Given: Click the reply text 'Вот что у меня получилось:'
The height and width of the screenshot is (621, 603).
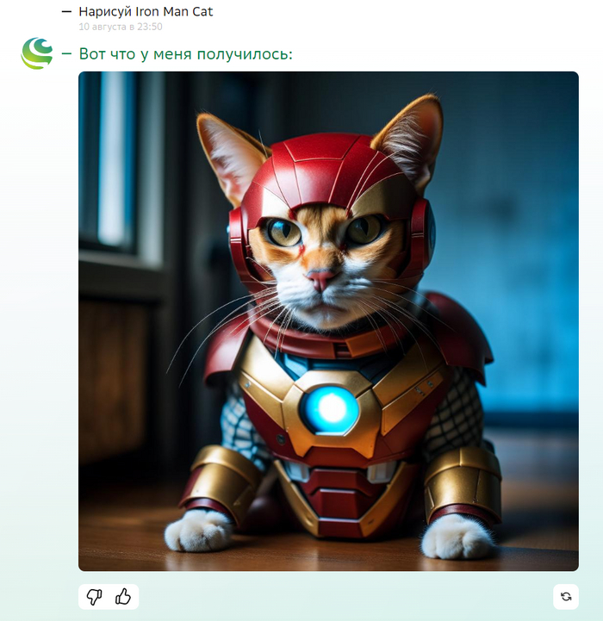Looking at the screenshot, I should 185,54.
